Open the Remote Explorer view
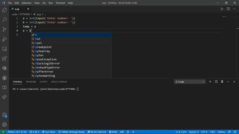This screenshot has height=134, width=239. (4, 49)
